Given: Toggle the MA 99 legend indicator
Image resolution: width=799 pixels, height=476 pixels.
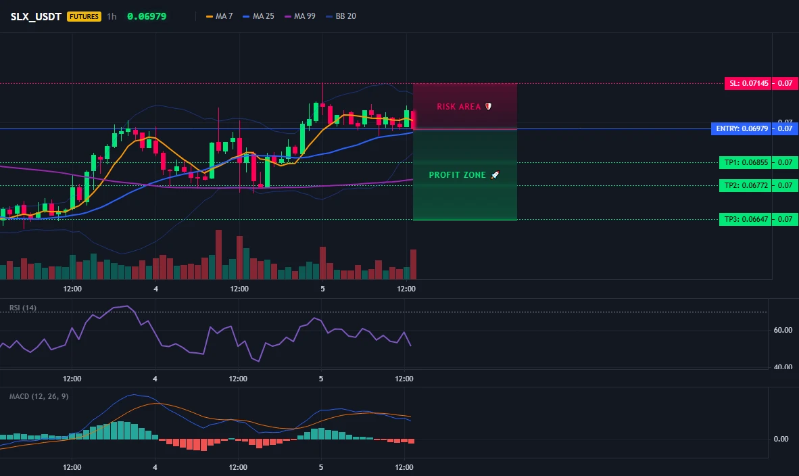Looking at the screenshot, I should [x=300, y=16].
